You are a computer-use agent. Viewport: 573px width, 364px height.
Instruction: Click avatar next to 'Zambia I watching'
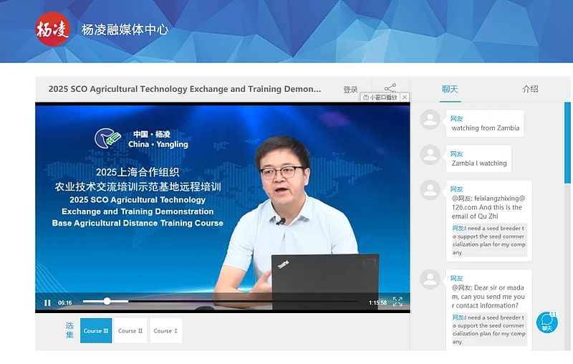coord(430,155)
